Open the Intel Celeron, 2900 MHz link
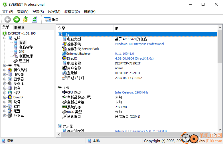The height and width of the screenshot is (144, 223). tap(131, 92)
